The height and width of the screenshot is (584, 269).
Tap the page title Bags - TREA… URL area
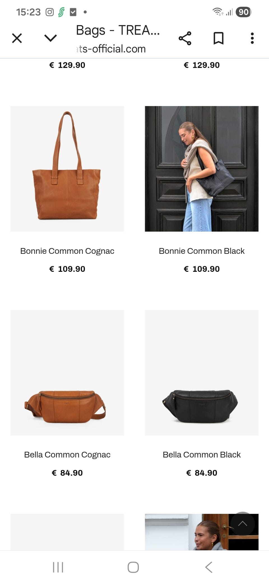pyautogui.click(x=118, y=39)
